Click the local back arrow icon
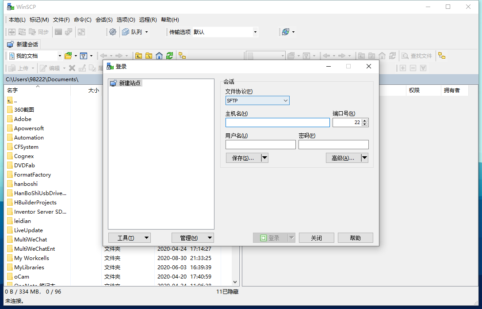This screenshot has height=309, width=482. point(103,56)
